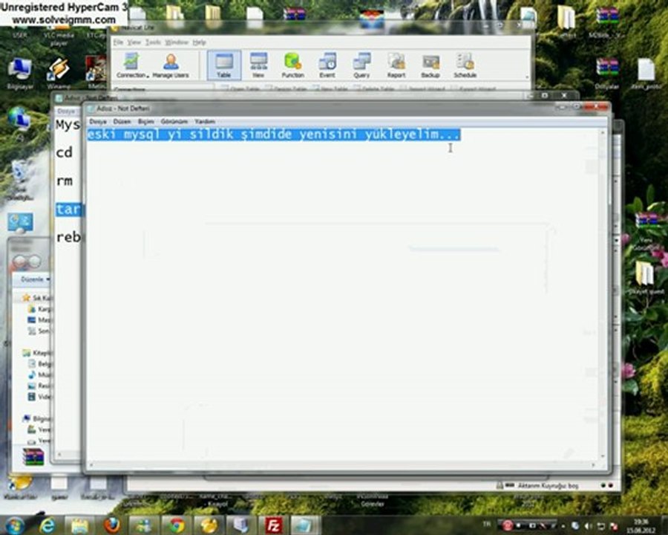Click volume icon in system tray

[x=589, y=526]
